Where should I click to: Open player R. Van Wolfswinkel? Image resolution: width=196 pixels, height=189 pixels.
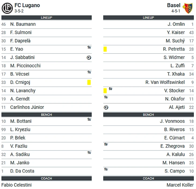click(x=165, y=82)
